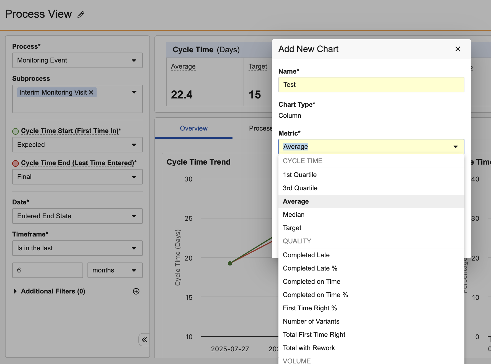The width and height of the screenshot is (491, 364).
Task: Open the Process dropdown showing Monitoring Event
Action: 77,60
